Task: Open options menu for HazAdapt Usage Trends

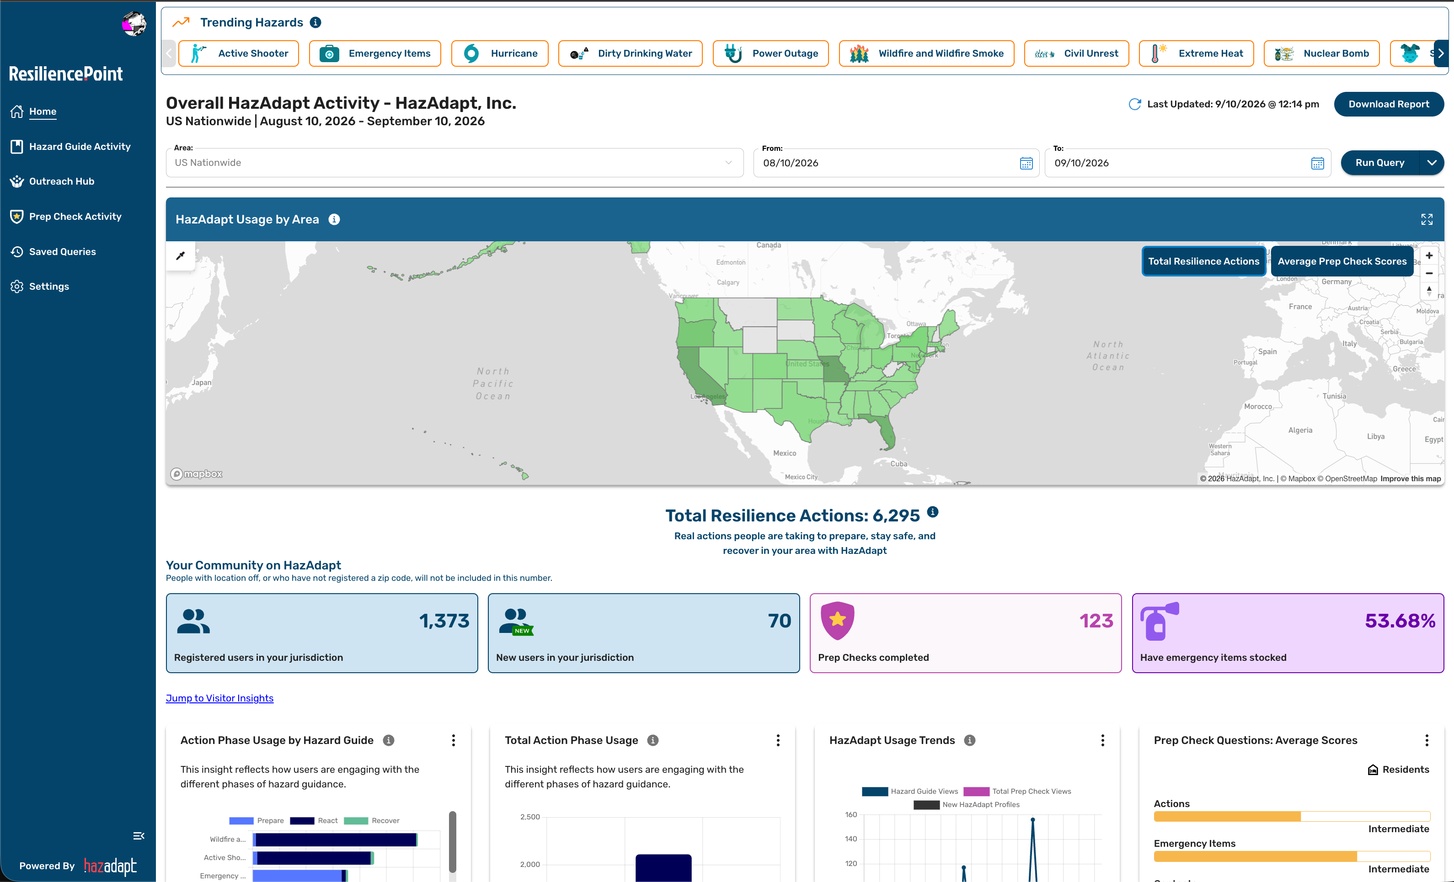Action: (1102, 740)
